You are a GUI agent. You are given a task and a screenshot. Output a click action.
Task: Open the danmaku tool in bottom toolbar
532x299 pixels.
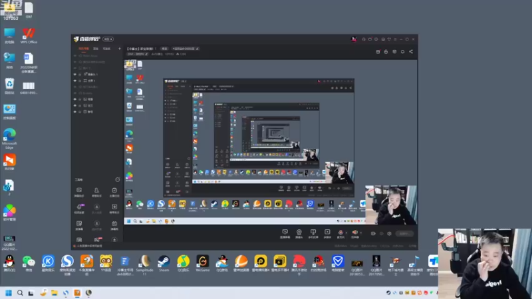pyautogui.click(x=285, y=233)
